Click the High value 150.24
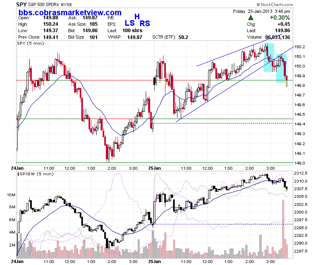Viewport: 314px width, 265px height. (x=51, y=24)
